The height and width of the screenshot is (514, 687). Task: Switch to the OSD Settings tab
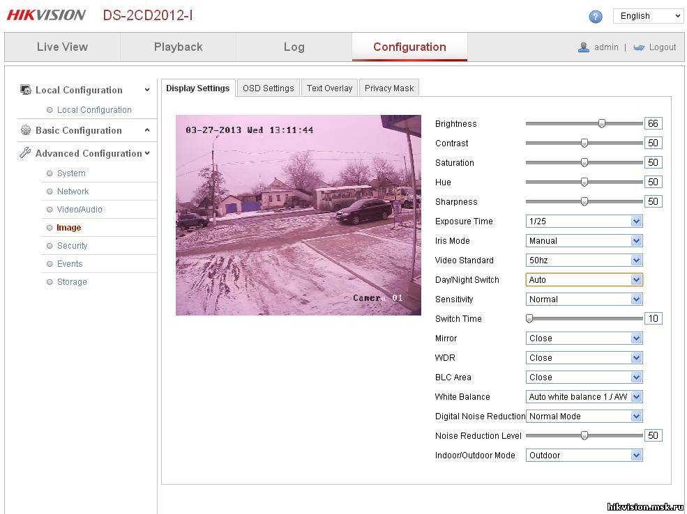(x=268, y=88)
